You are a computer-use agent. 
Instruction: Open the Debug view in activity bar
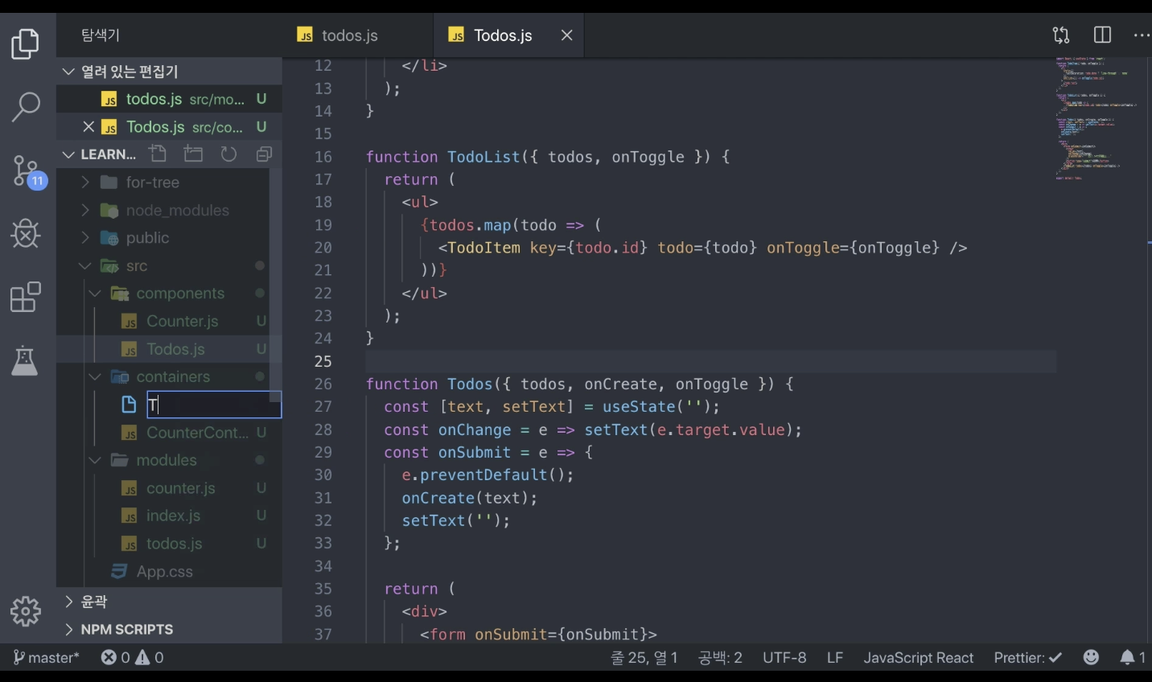point(26,234)
